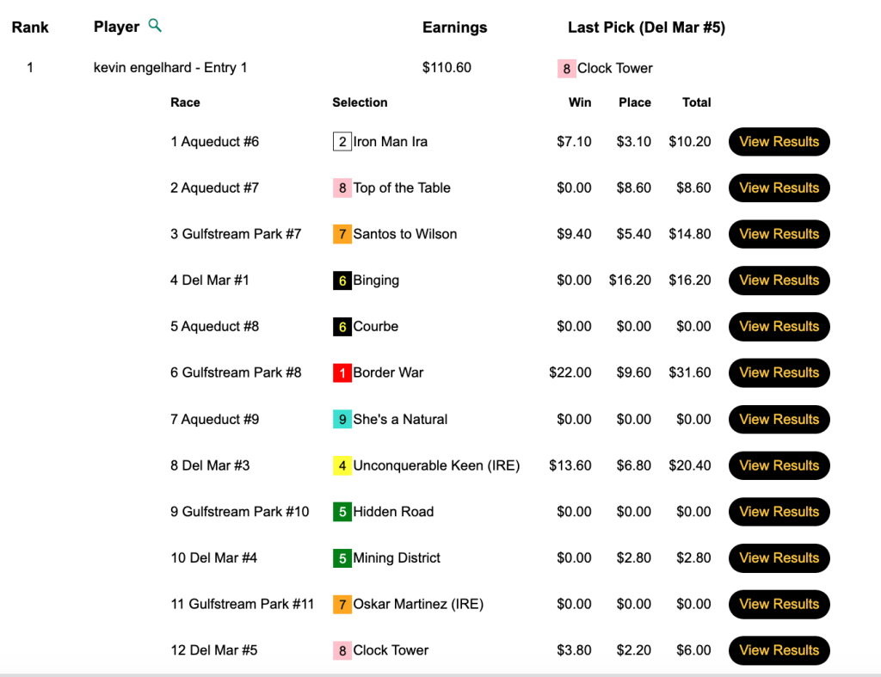Open results for Del Mar #3 race
Screen dimensions: 881x677
(x=779, y=466)
